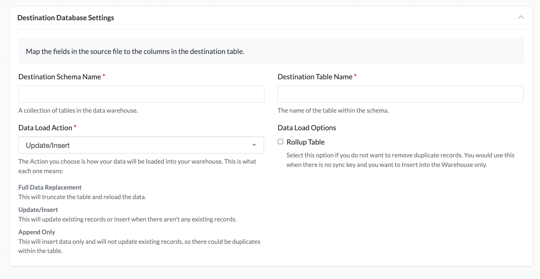
Task: Click the 'A collection of tables' helper text
Action: [78, 111]
